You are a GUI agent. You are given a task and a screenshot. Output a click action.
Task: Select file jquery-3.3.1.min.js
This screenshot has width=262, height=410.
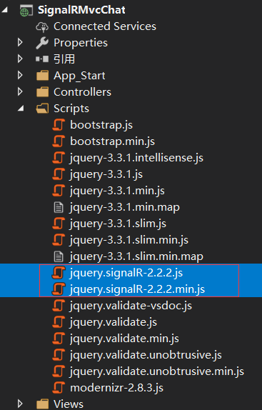117,191
